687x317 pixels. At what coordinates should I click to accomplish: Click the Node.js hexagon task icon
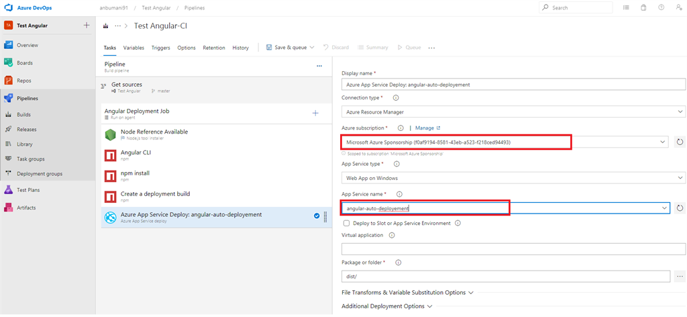coord(110,134)
